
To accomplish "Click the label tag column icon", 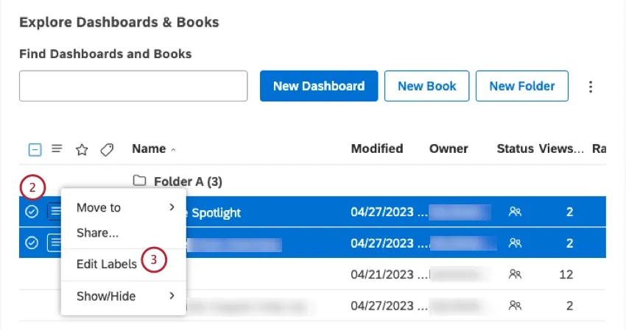I will tap(107, 149).
